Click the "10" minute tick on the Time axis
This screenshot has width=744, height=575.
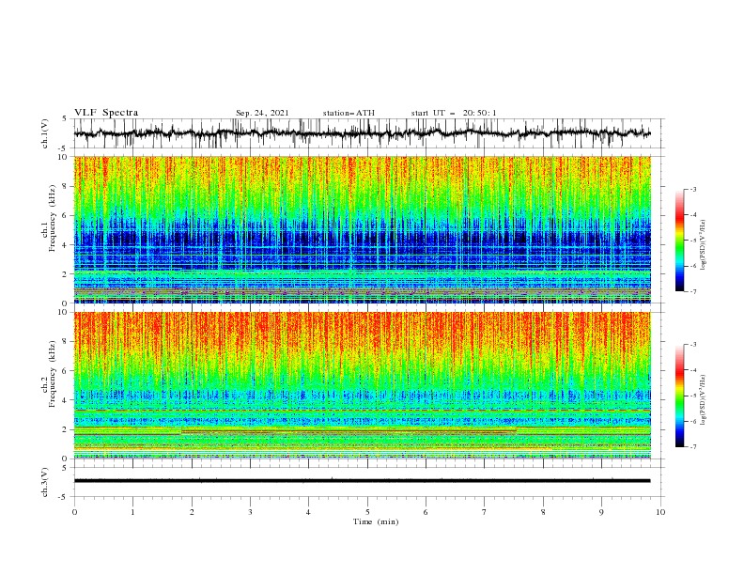pyautogui.click(x=660, y=512)
